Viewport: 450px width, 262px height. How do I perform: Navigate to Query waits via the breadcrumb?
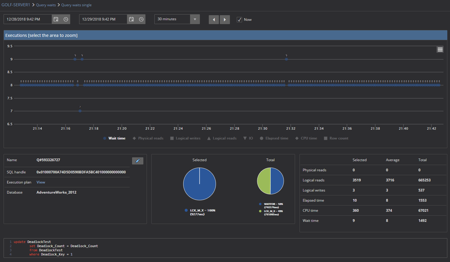coord(46,5)
